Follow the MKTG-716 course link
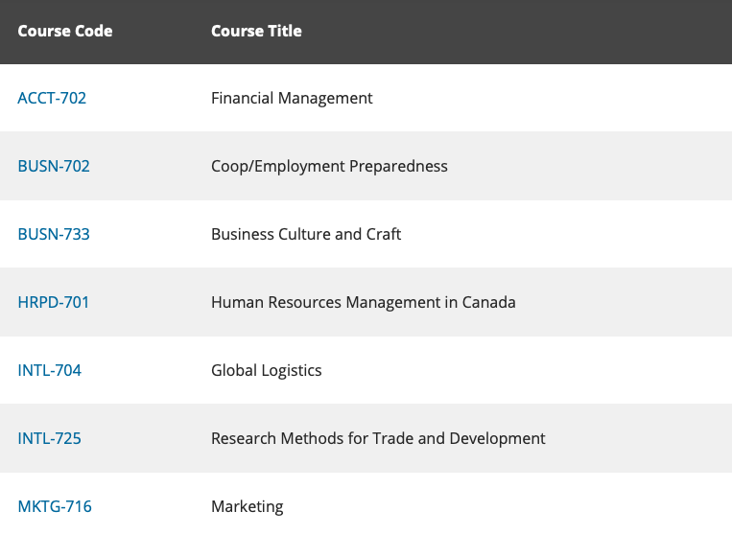This screenshot has height=535, width=732. point(55,506)
